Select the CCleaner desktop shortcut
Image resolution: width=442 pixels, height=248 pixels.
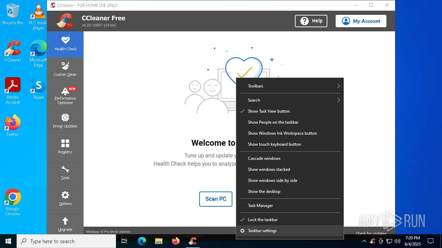[x=13, y=51]
